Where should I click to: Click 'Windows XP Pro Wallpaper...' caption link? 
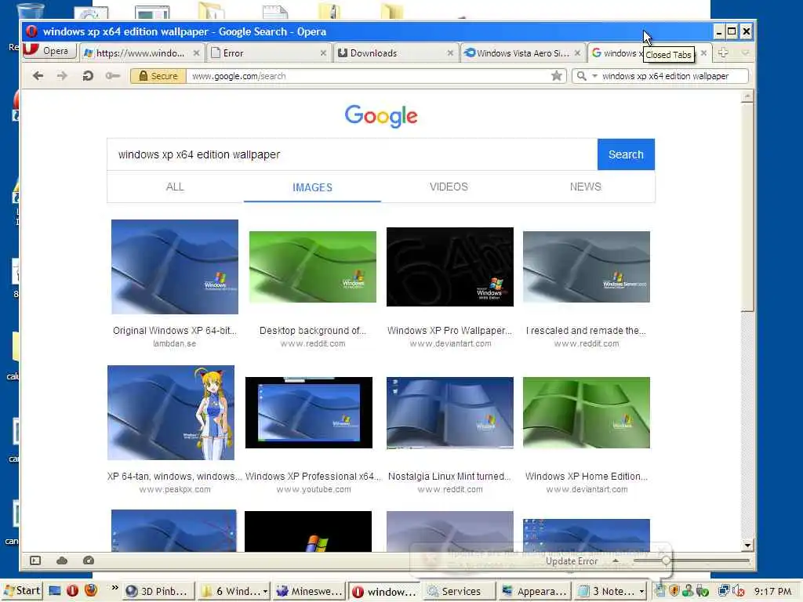[449, 331]
